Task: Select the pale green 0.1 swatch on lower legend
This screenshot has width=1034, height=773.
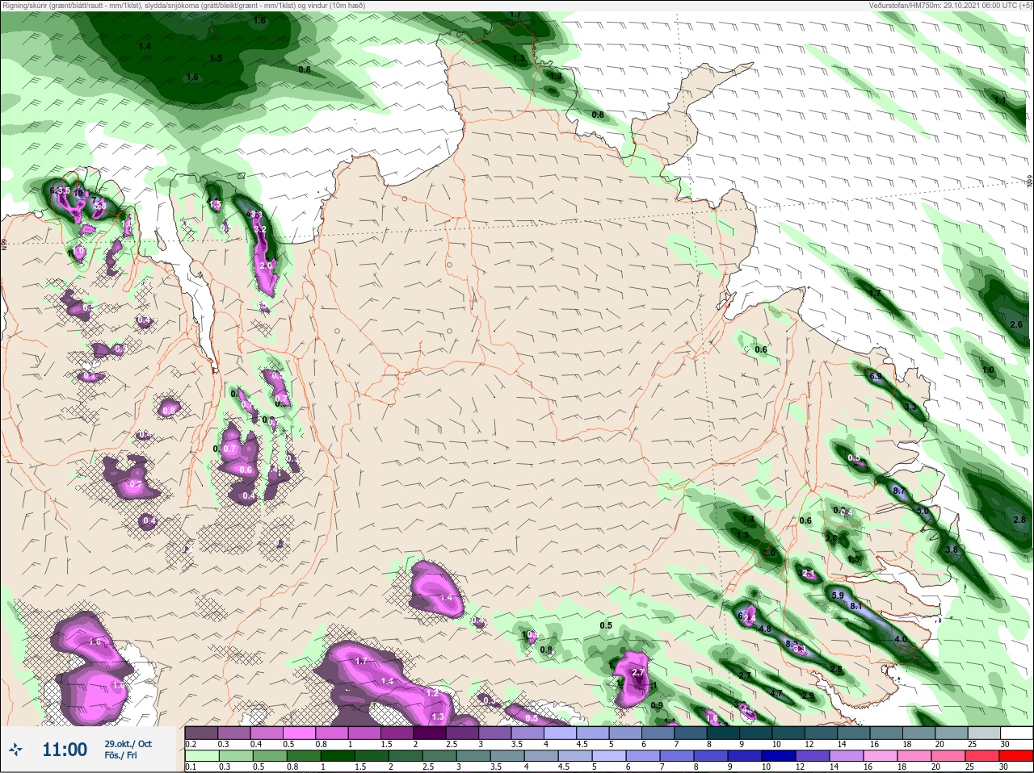Action: tap(201, 755)
